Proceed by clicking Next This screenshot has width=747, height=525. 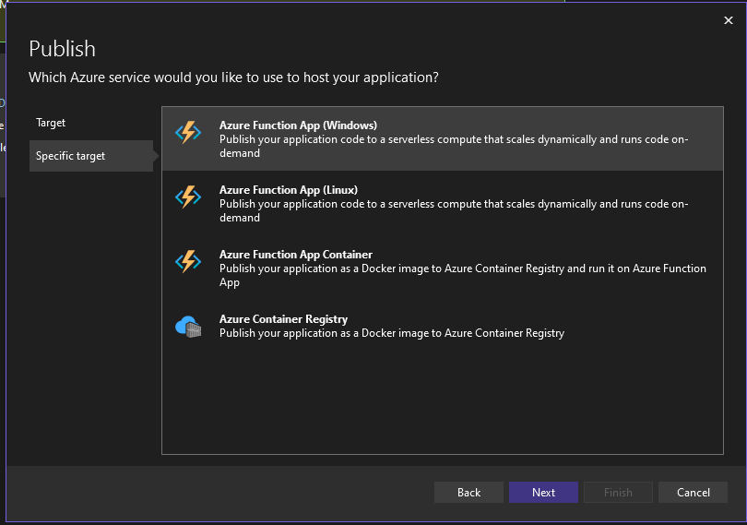click(543, 492)
